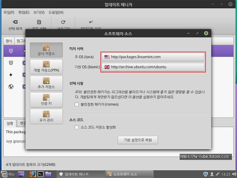Launch Firefox from the panel
This screenshot has width=237, height=178.
[33, 174]
